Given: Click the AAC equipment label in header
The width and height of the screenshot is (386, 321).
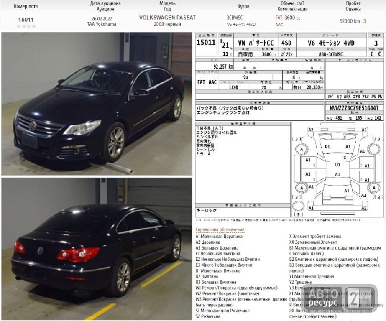Looking at the screenshot, I should [x=279, y=25].
